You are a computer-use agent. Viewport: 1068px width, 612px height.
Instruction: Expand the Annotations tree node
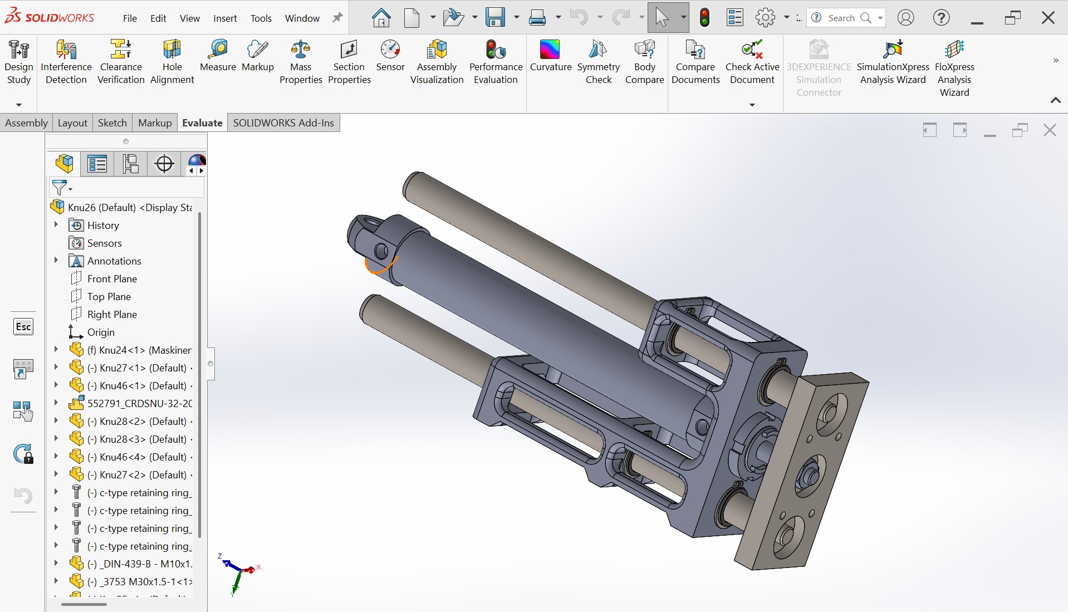[x=56, y=261]
